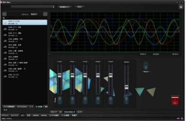Open the combo box at the top toolbar
This screenshot has height=121, width=186.
point(33,7)
